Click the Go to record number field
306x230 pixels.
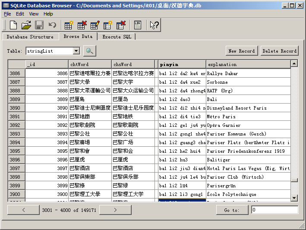[274, 210]
